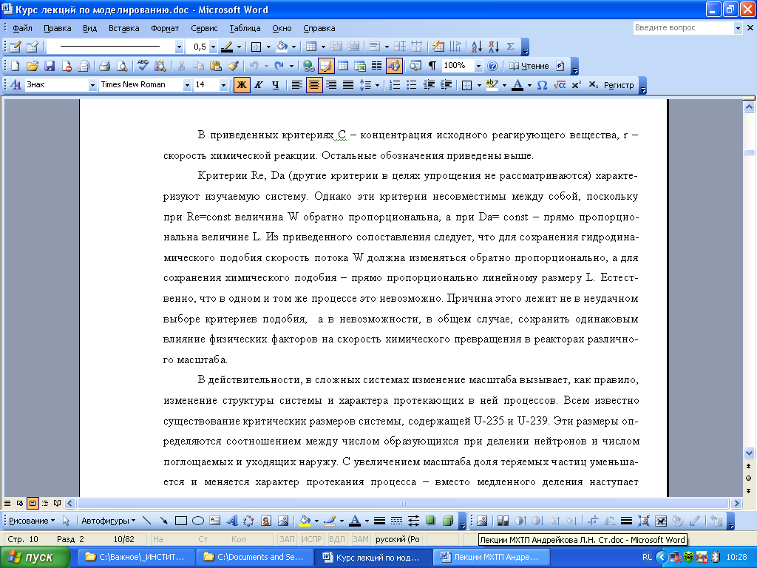Toggle Italic (К) formatting
Image resolution: width=757 pixels, height=568 pixels.
tap(259, 85)
